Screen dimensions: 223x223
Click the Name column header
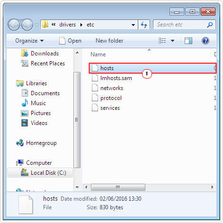coord(98,54)
